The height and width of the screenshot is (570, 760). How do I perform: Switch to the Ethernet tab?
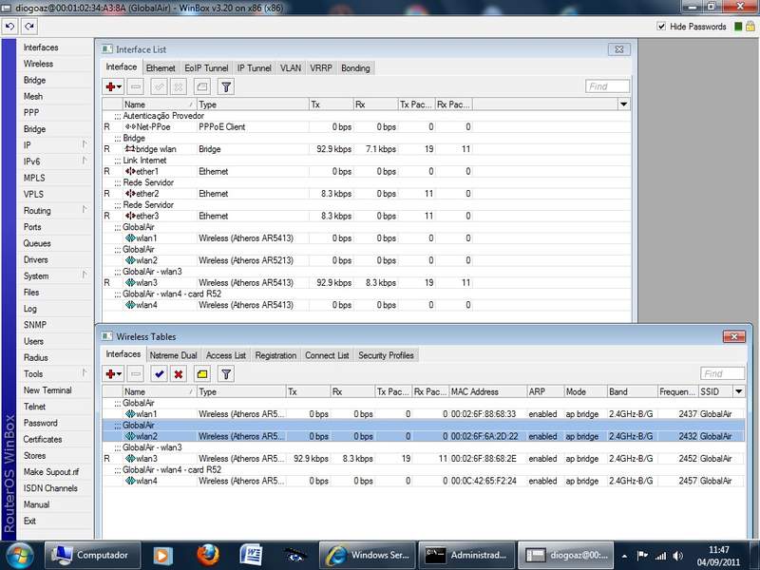click(x=161, y=67)
